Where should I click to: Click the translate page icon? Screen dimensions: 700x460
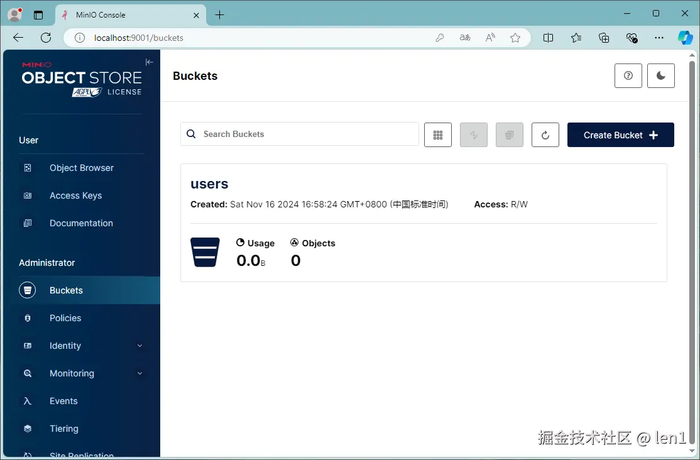click(465, 38)
